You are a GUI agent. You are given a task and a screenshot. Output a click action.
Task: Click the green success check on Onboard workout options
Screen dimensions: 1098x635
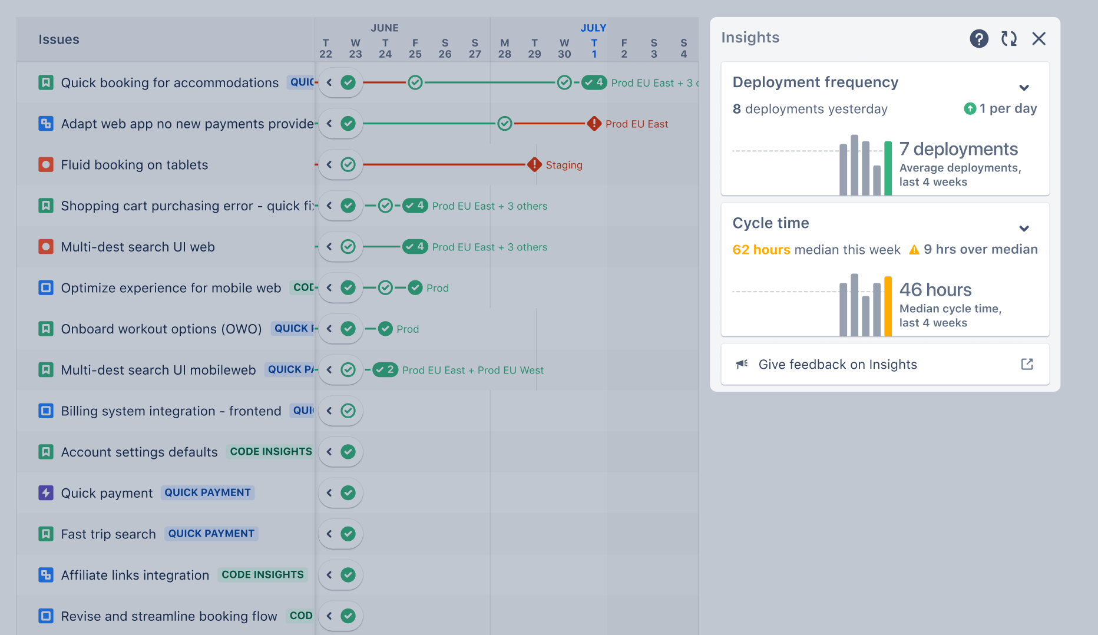(x=386, y=329)
